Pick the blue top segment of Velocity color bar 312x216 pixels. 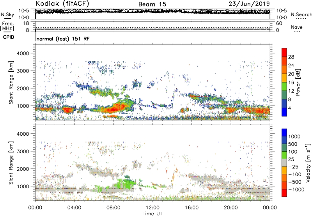284,133
